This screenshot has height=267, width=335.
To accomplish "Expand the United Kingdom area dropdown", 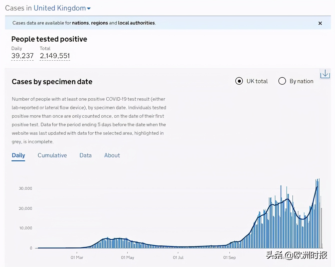I will click(x=60, y=8).
